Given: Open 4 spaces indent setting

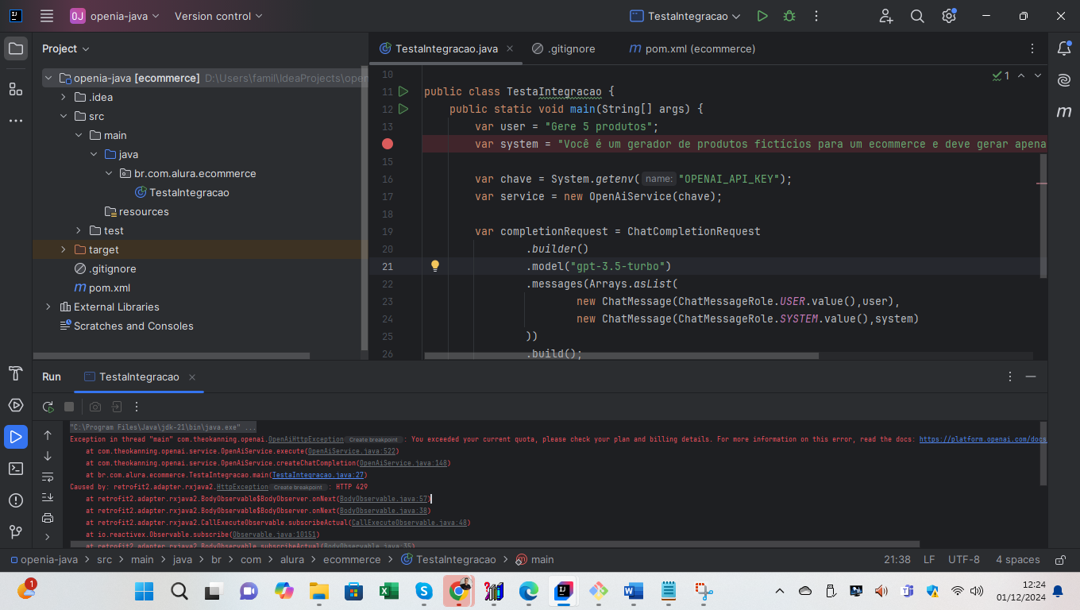Looking at the screenshot, I should tap(1018, 560).
